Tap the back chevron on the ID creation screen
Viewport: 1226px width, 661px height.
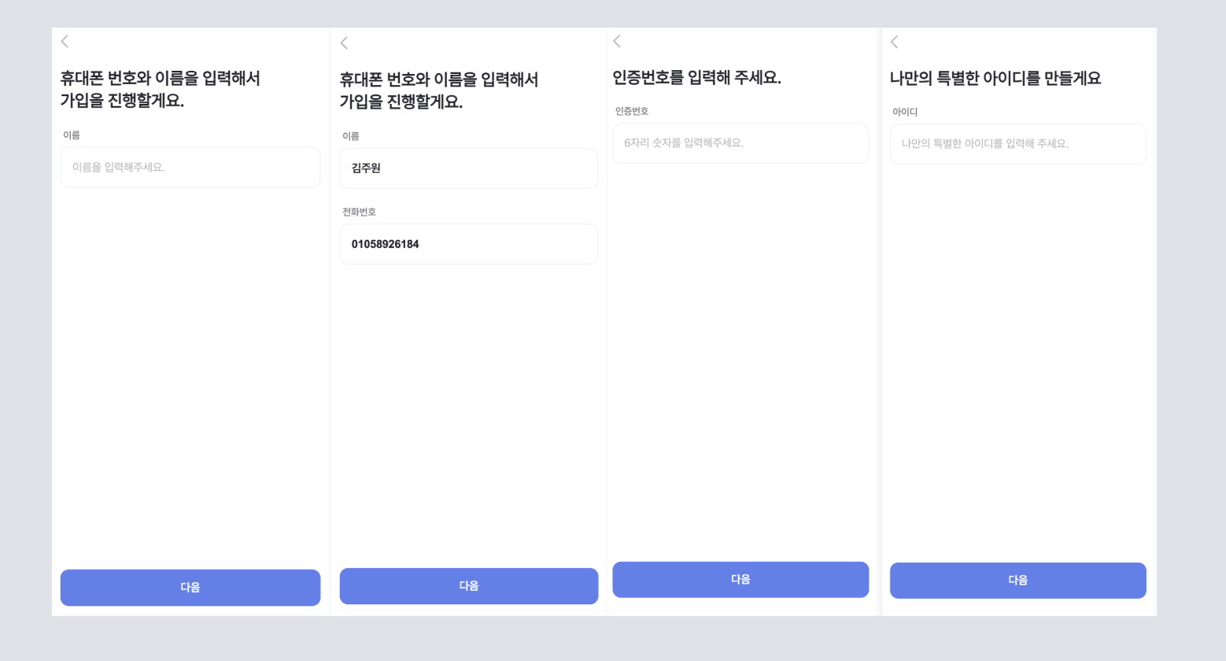click(x=895, y=41)
